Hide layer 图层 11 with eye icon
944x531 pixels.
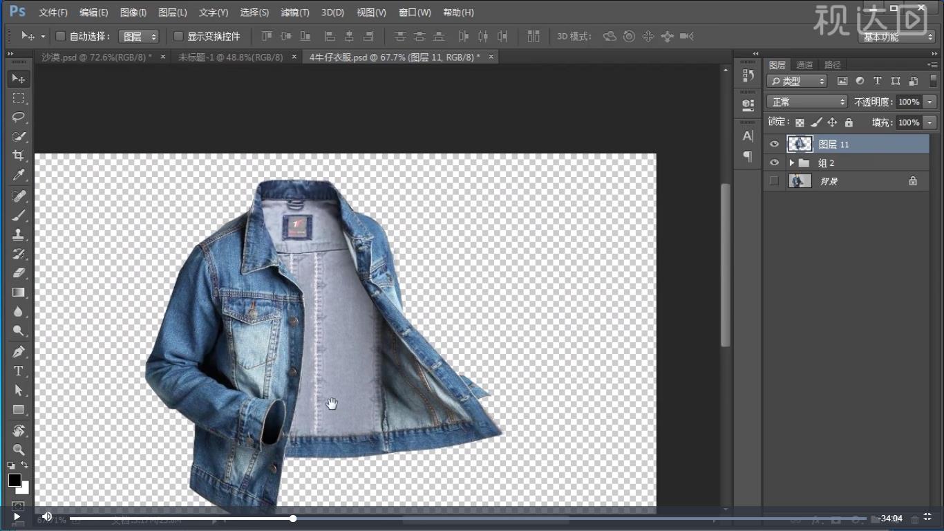pyautogui.click(x=774, y=144)
